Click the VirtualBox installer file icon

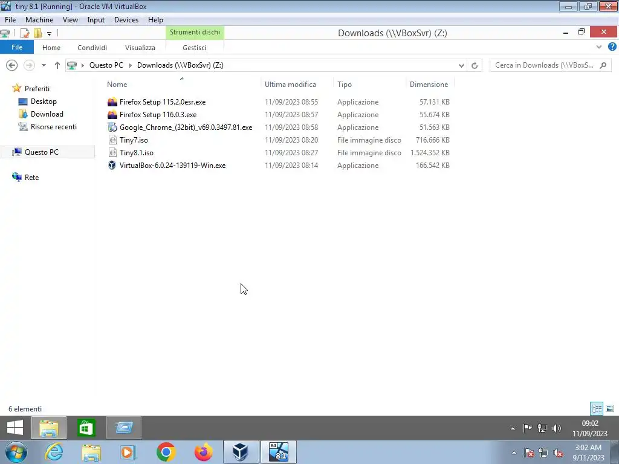pyautogui.click(x=112, y=166)
